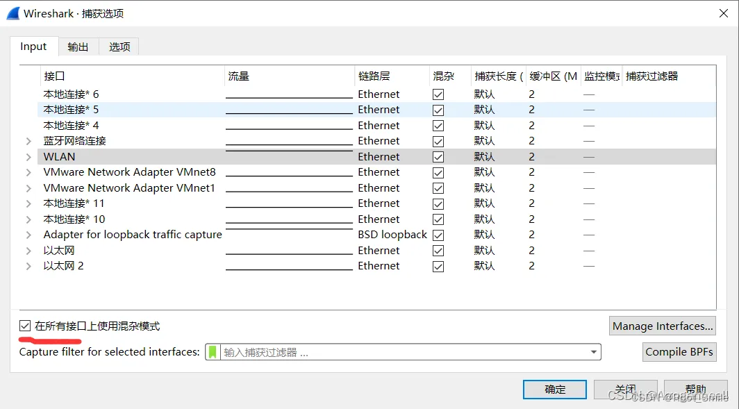Select the Adapter for loopback traffic capture row
The width and height of the screenshot is (739, 409).
[132, 235]
